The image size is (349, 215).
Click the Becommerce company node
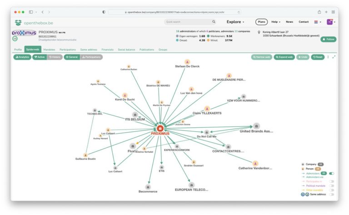[148, 187]
